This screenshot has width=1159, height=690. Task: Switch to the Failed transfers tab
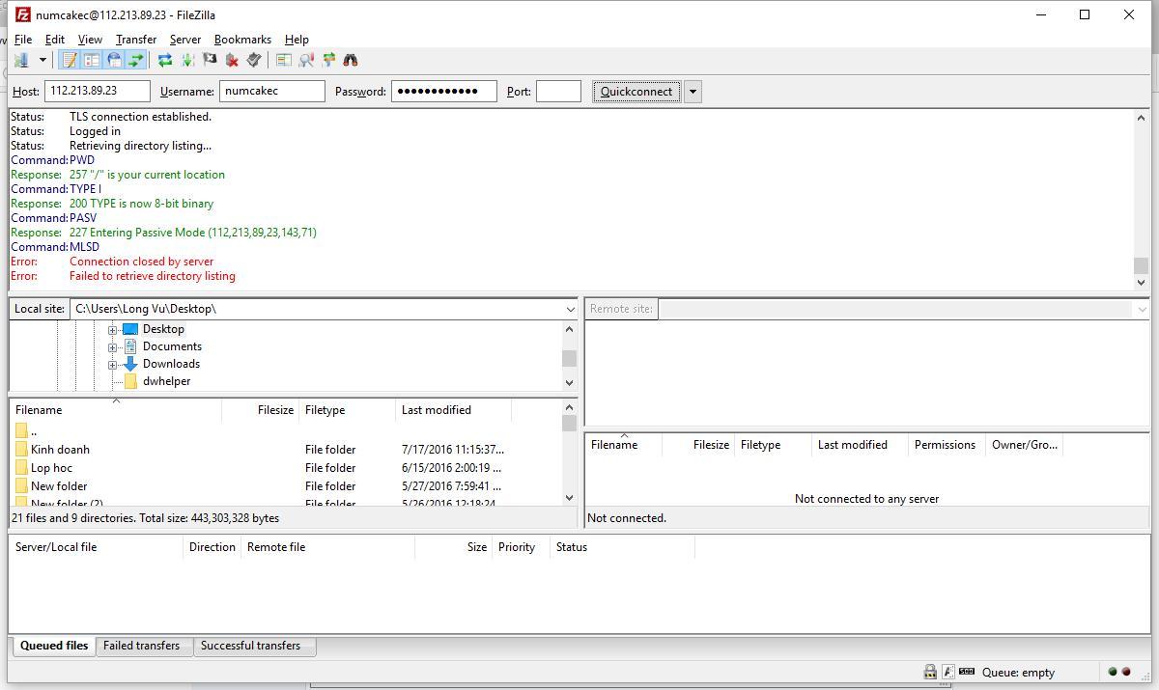coord(142,646)
